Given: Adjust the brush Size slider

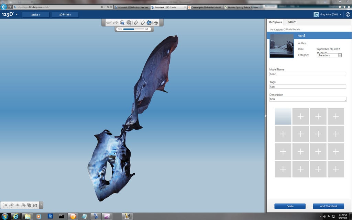Looking at the screenshot, I should 134,29.
